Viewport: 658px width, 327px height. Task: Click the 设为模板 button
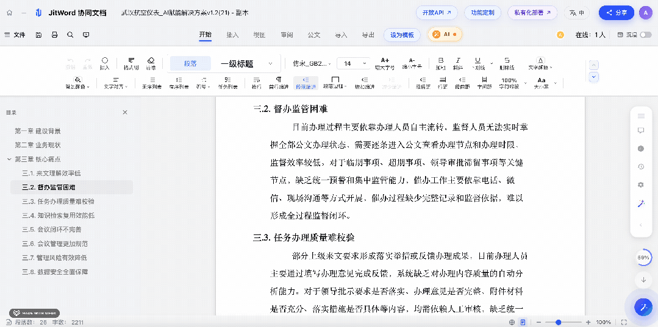click(x=402, y=35)
